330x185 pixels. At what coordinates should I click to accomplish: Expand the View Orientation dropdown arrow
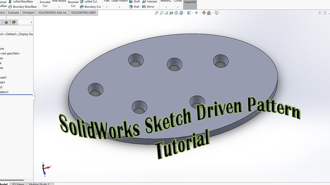pyautogui.click(x=185, y=13)
